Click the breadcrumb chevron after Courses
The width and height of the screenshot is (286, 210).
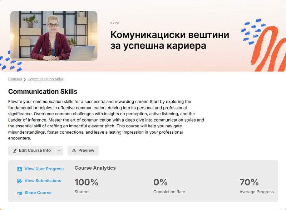[x=25, y=80]
